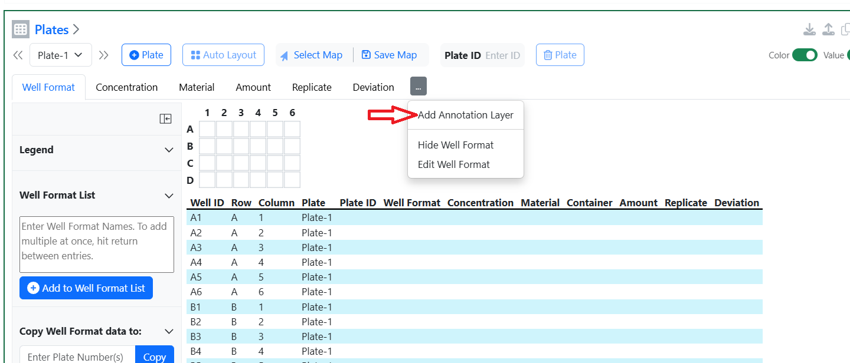The image size is (850, 363).
Task: Focus the Well Format Names text area
Action: point(97,245)
